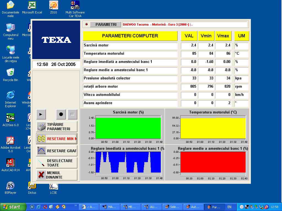Click the PARAMETRI header button
Screen dimensions: 282x211
click(x=105, y=24)
